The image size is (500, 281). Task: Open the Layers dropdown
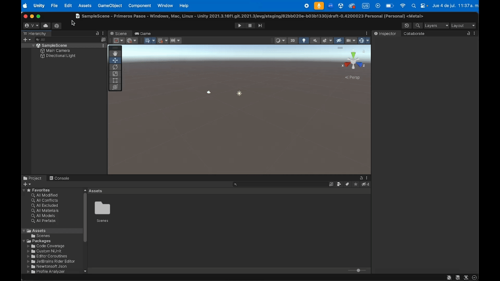coord(436,26)
